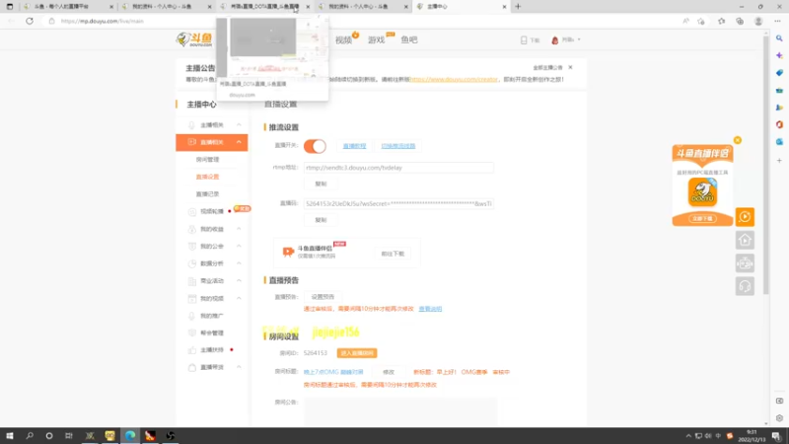Viewport: 789px width, 444px height.
Task: Click the 房间公告 text area
Action: click(400, 411)
